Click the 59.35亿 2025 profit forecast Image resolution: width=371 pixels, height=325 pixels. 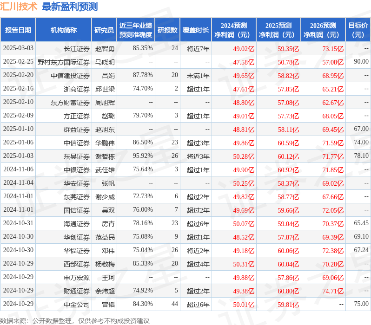pyautogui.click(x=288, y=49)
